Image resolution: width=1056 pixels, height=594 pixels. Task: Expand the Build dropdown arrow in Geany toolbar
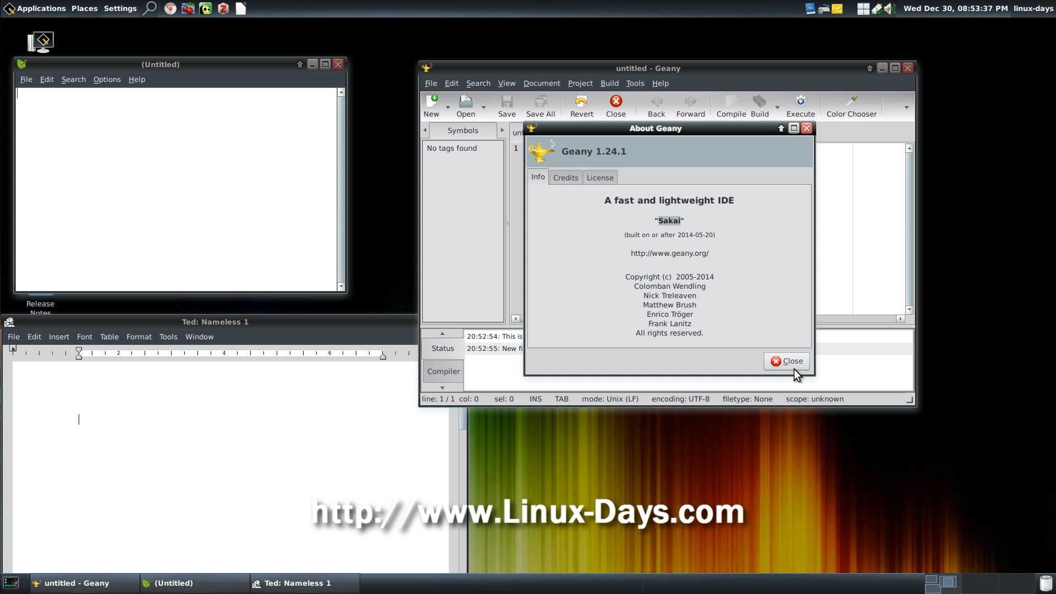[777, 107]
